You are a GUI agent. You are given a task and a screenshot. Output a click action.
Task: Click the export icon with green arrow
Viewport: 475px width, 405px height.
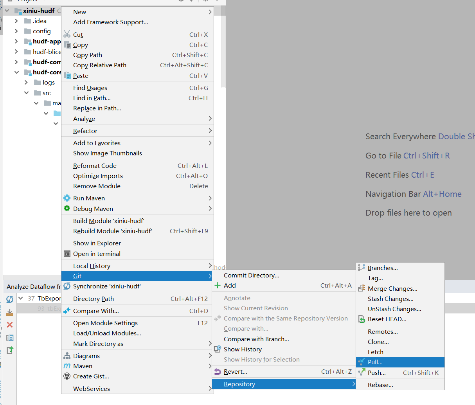pyautogui.click(x=10, y=350)
